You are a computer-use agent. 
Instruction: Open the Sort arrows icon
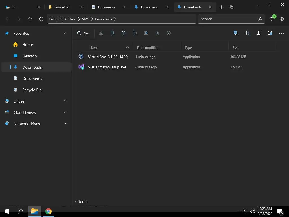pos(247,33)
